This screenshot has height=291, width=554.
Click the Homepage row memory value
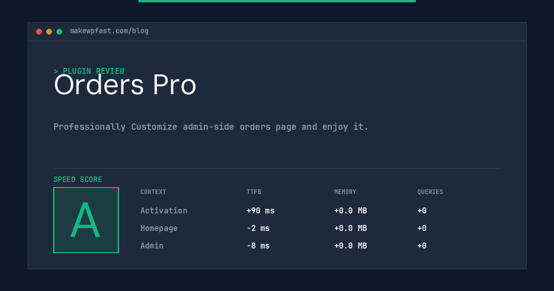click(350, 228)
